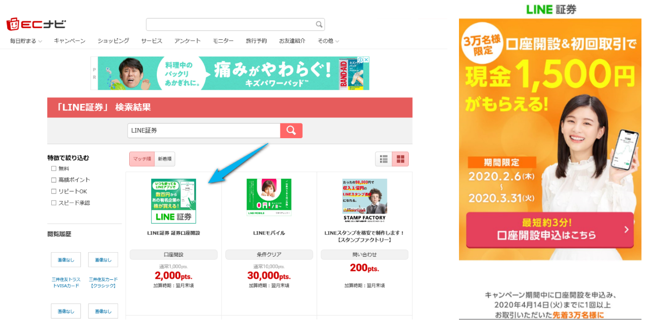648x322 pixels.
Task: Click the 通常1,000pts. struck-through text
Action: [173, 266]
